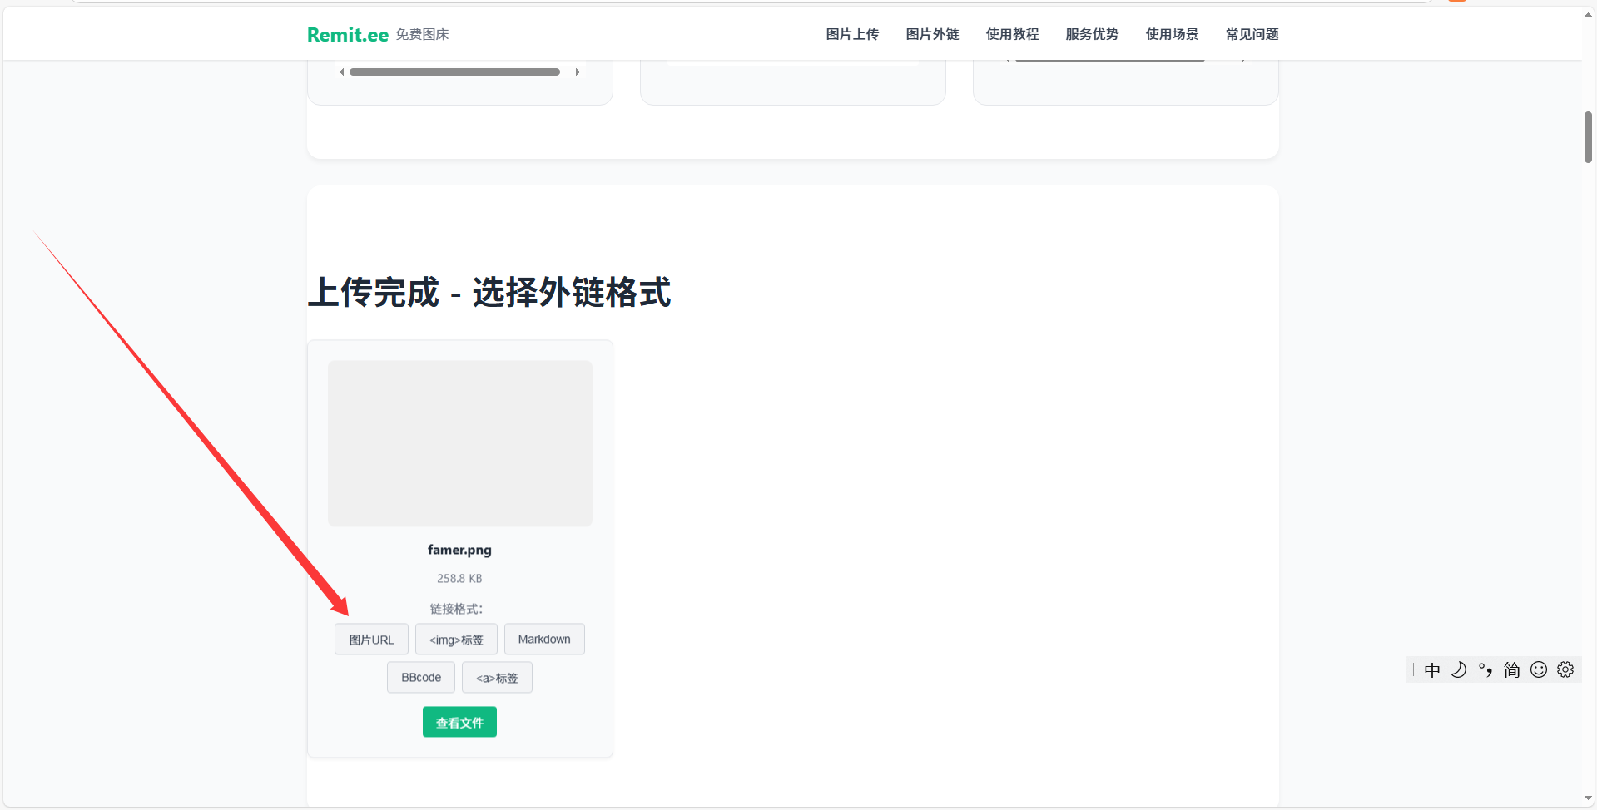
Task: Open the 图片上传 menu item
Action: 851,34
